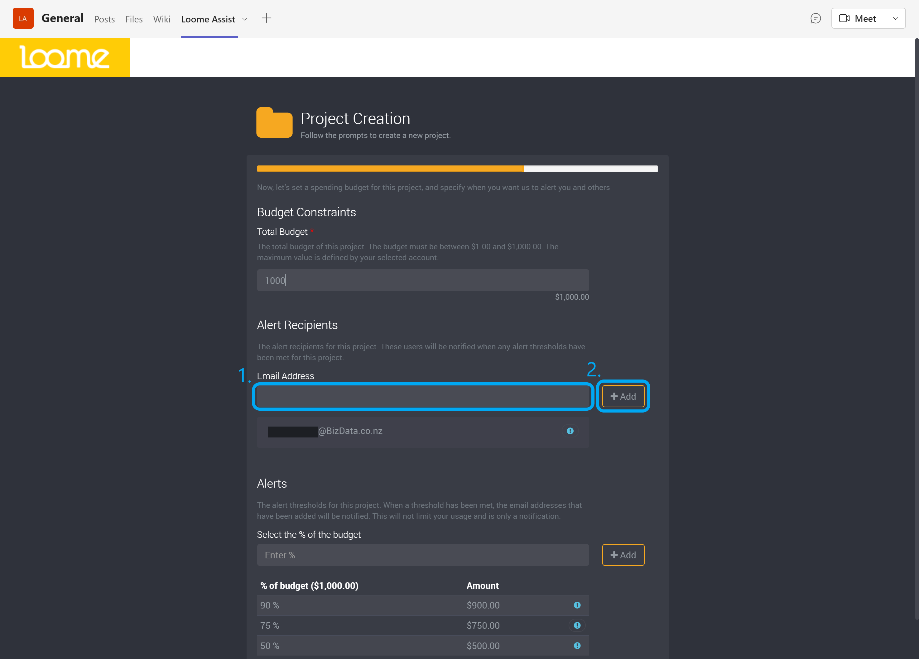Open the conversation chat icon
Screen dimensions: 919x659
(815, 19)
